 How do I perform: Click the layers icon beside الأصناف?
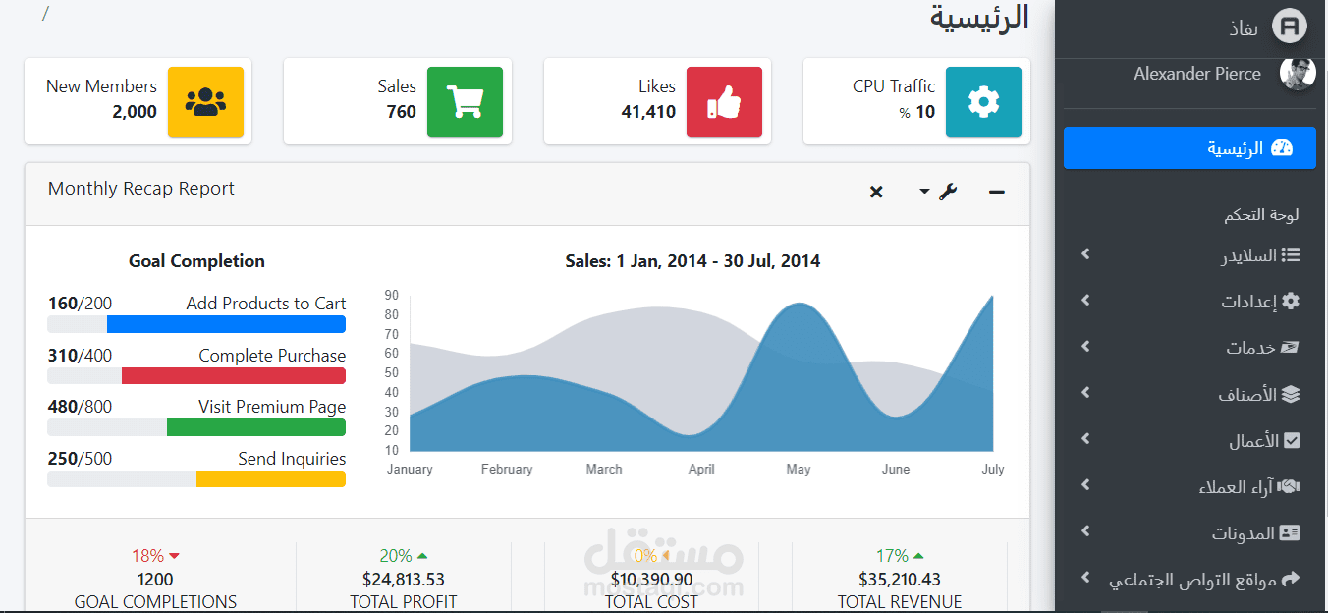(1291, 394)
